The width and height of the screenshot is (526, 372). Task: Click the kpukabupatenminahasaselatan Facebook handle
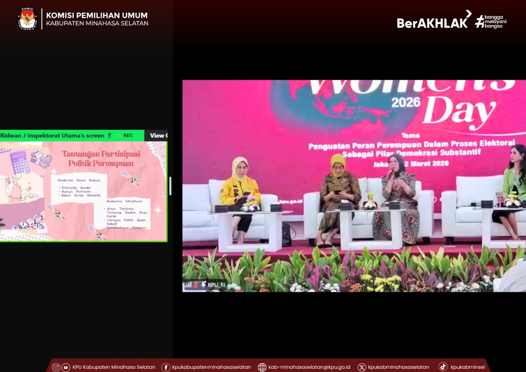211,367
